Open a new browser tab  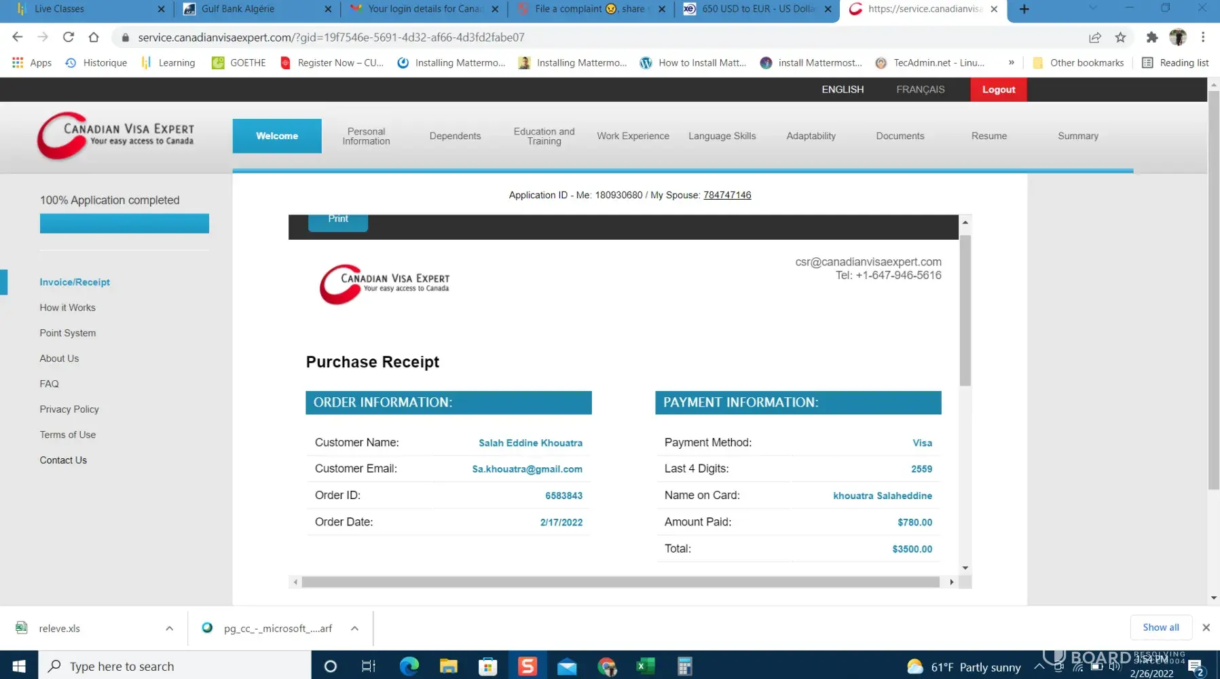pos(1024,9)
